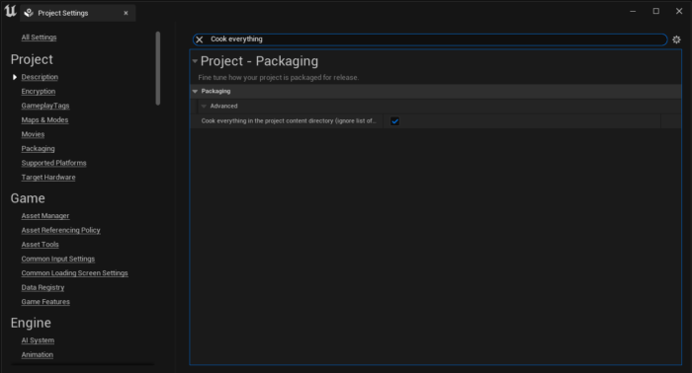692x373 pixels.
Task: Click 'Fine tune how your project is packaged' text
Action: click(279, 78)
